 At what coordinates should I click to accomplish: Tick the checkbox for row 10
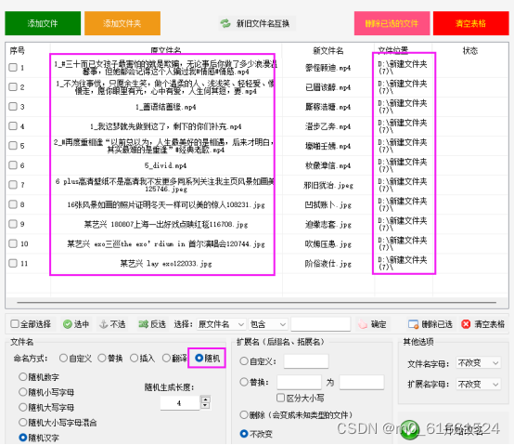click(13, 243)
